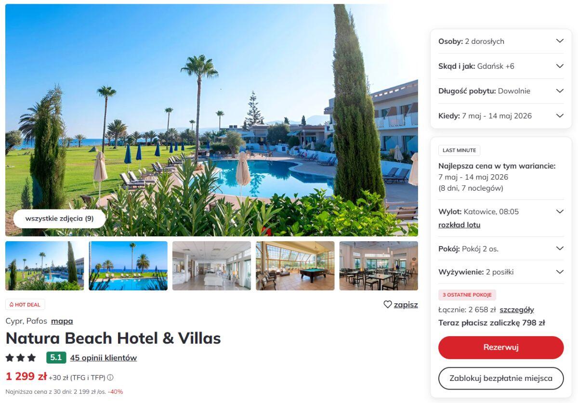The image size is (578, 403).
Task: Open the Skąd i jak departure dropdown
Action: point(501,66)
